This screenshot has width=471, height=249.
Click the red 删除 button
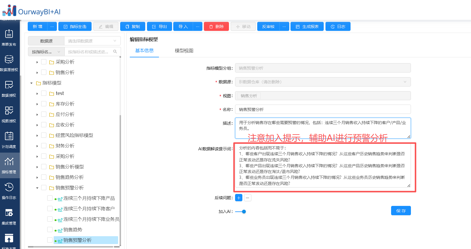point(216,27)
